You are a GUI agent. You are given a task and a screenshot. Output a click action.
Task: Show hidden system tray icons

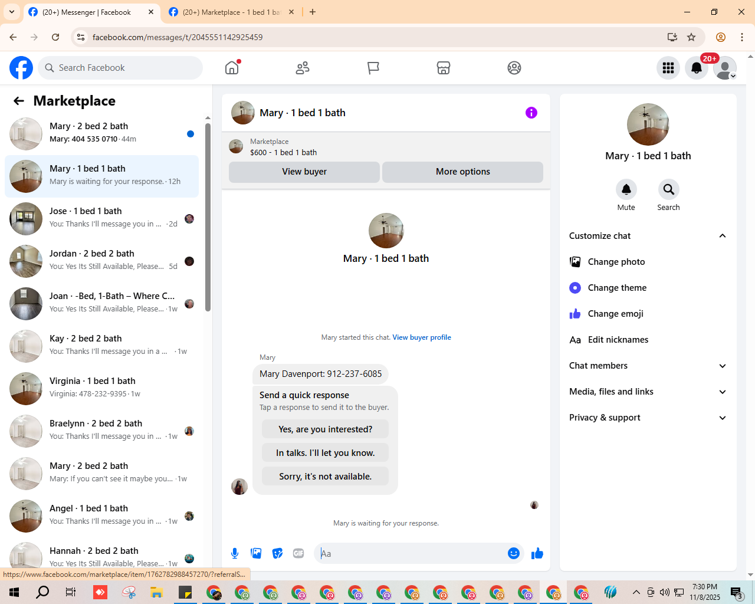click(x=636, y=592)
